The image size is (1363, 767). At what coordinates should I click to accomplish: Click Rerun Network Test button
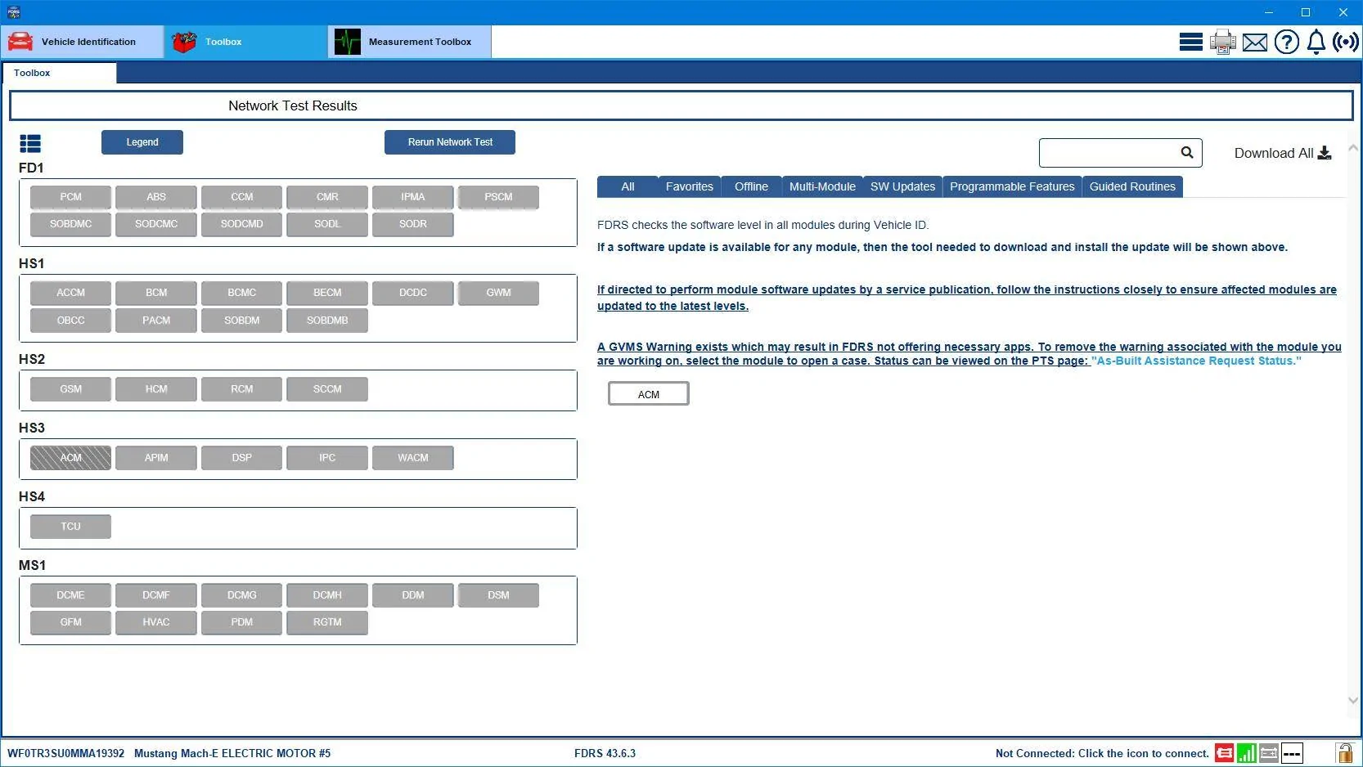click(450, 142)
